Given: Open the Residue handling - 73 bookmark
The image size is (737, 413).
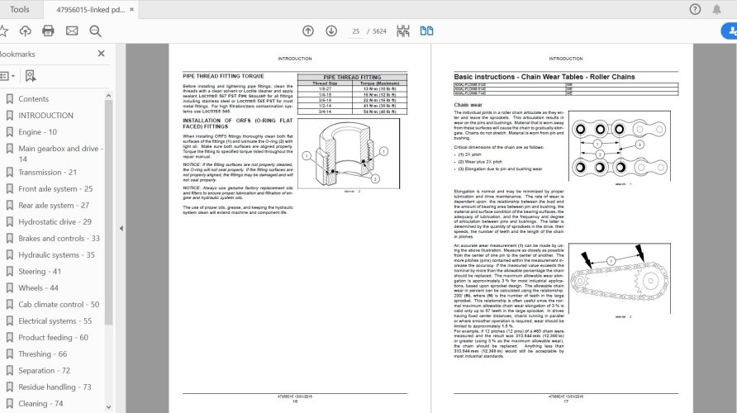Looking at the screenshot, I should pos(55,387).
